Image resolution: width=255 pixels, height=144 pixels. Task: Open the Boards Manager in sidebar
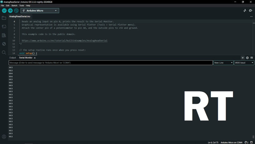(x=4, y=27)
